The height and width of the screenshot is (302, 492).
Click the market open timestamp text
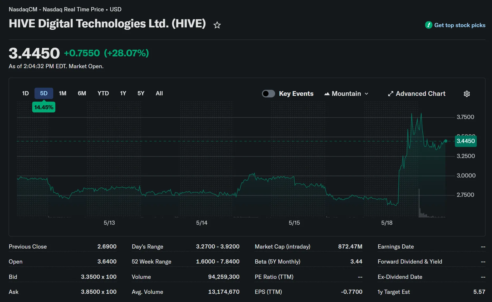click(x=56, y=66)
